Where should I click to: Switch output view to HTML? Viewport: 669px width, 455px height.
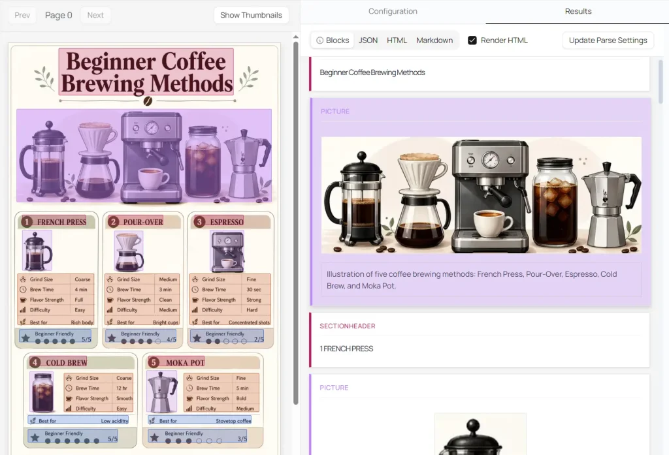pyautogui.click(x=397, y=40)
